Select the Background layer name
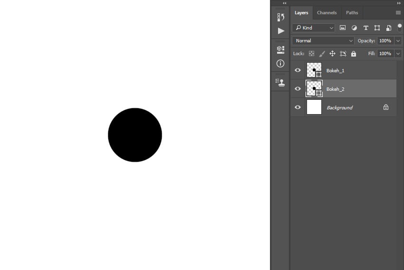Viewport: 404px width, 270px height. coord(339,107)
